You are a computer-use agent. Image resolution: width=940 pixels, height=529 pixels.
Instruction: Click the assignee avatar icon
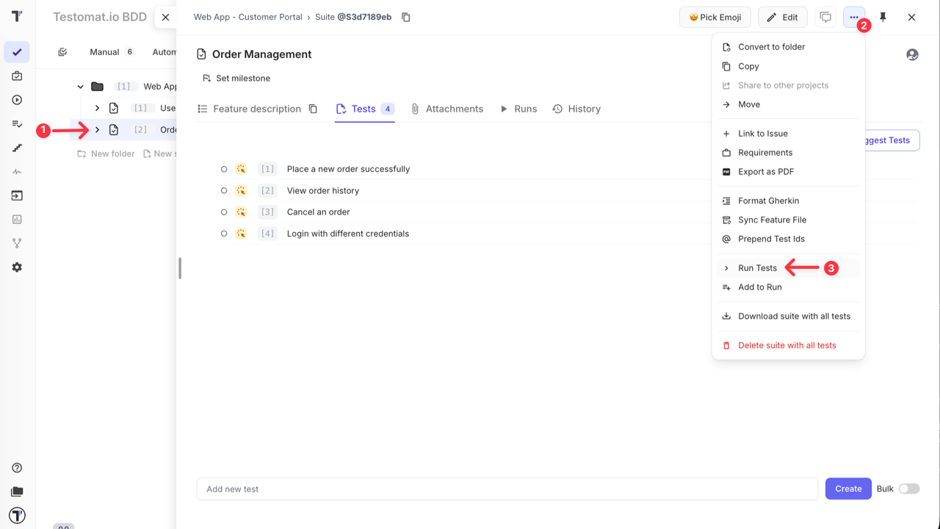(x=912, y=54)
